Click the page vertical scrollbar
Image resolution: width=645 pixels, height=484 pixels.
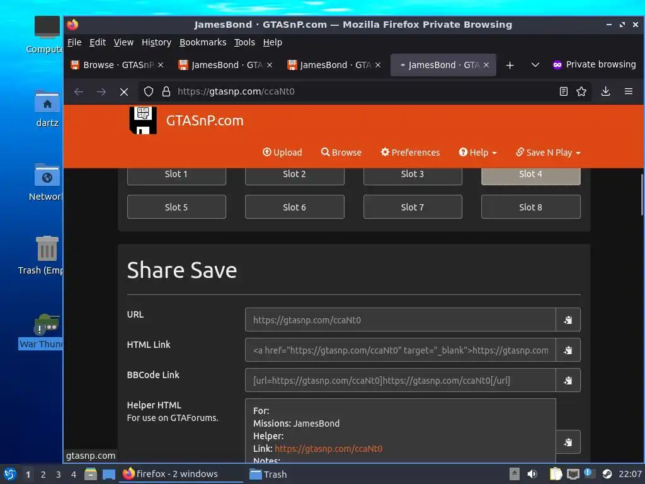(x=642, y=195)
